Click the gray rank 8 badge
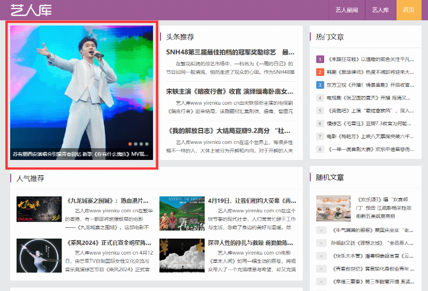 [320, 149]
